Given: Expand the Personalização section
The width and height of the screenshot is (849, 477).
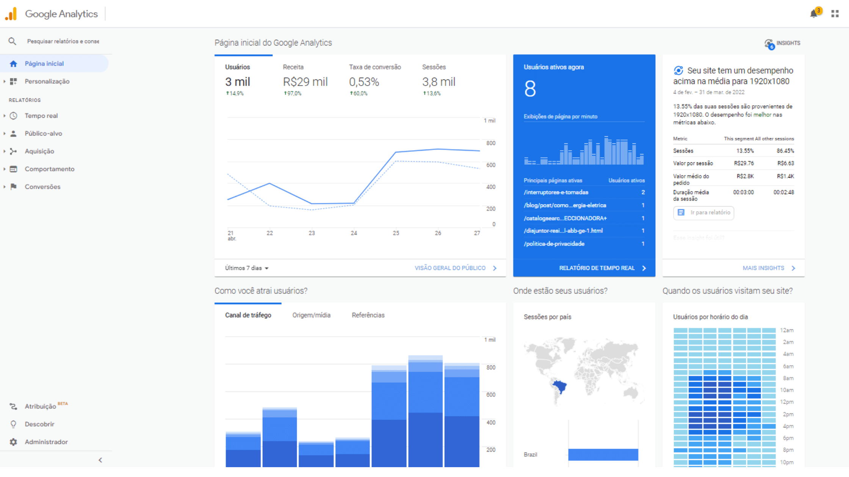Looking at the screenshot, I should (x=4, y=81).
